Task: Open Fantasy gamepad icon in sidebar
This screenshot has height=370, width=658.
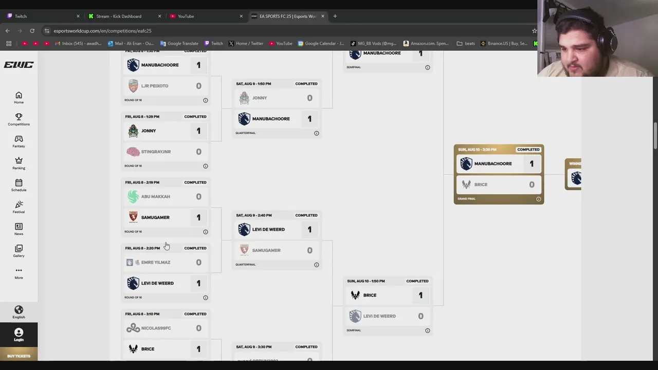Action: (x=19, y=141)
